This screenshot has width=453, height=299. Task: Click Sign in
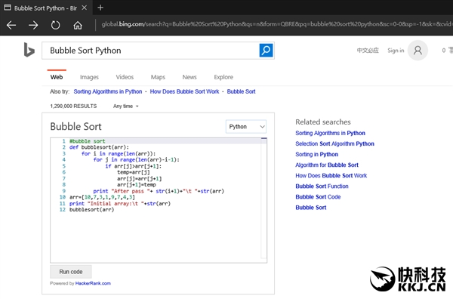pyautogui.click(x=396, y=51)
